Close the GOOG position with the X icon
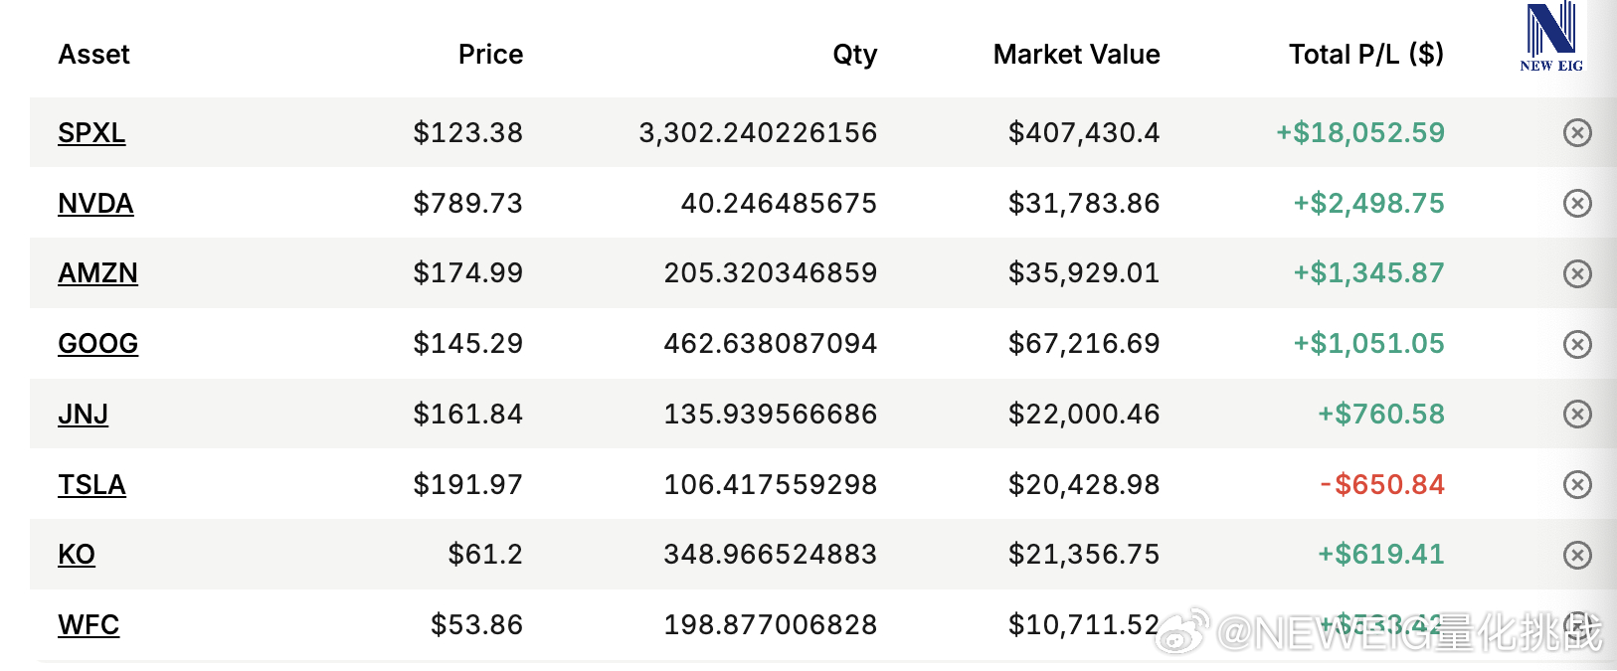 (1577, 344)
